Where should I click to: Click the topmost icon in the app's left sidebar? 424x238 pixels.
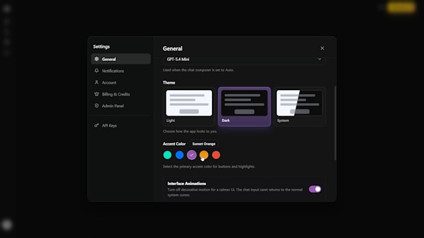point(7,9)
